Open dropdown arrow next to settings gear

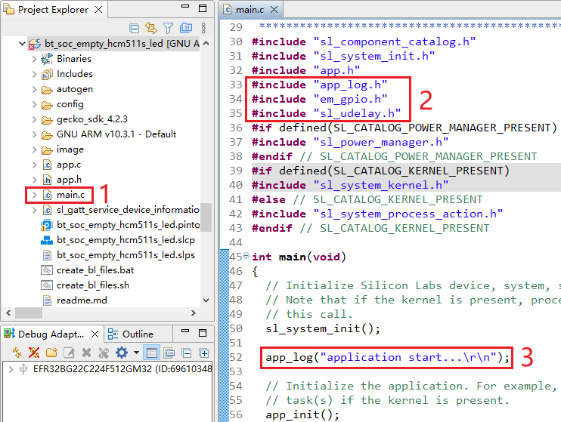click(x=135, y=353)
